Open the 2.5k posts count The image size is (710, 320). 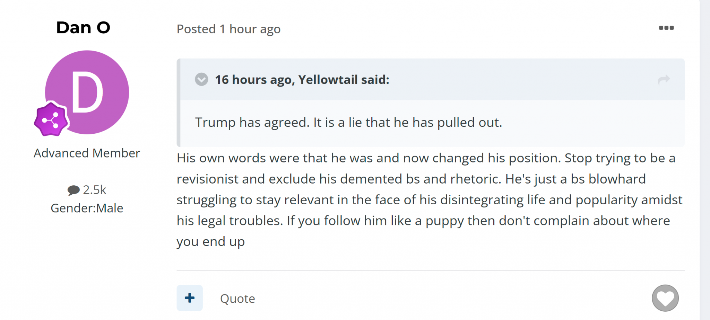[x=94, y=190]
